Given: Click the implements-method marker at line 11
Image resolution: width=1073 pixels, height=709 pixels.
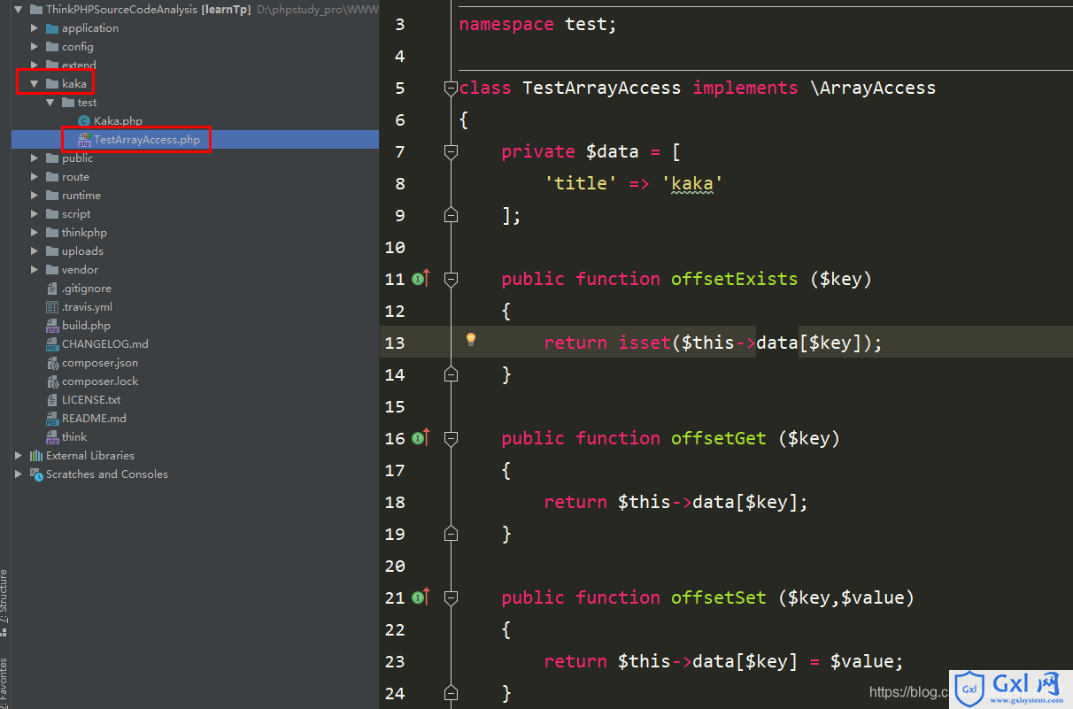Looking at the screenshot, I should point(421,279).
